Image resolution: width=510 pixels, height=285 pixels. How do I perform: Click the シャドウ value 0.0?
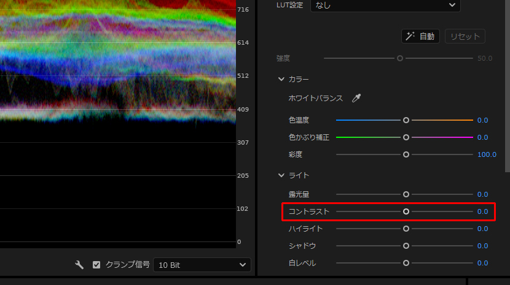(x=483, y=246)
